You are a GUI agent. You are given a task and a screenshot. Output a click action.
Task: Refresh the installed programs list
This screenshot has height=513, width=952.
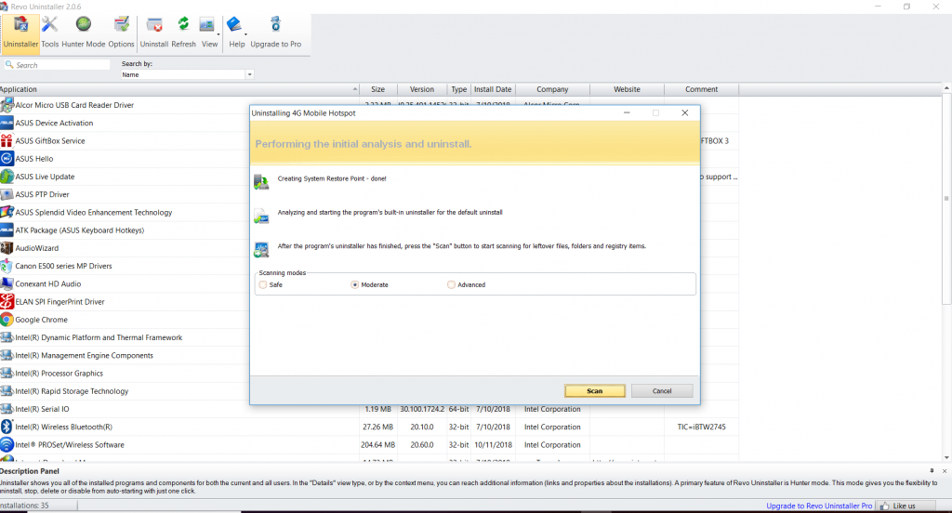[x=183, y=33]
